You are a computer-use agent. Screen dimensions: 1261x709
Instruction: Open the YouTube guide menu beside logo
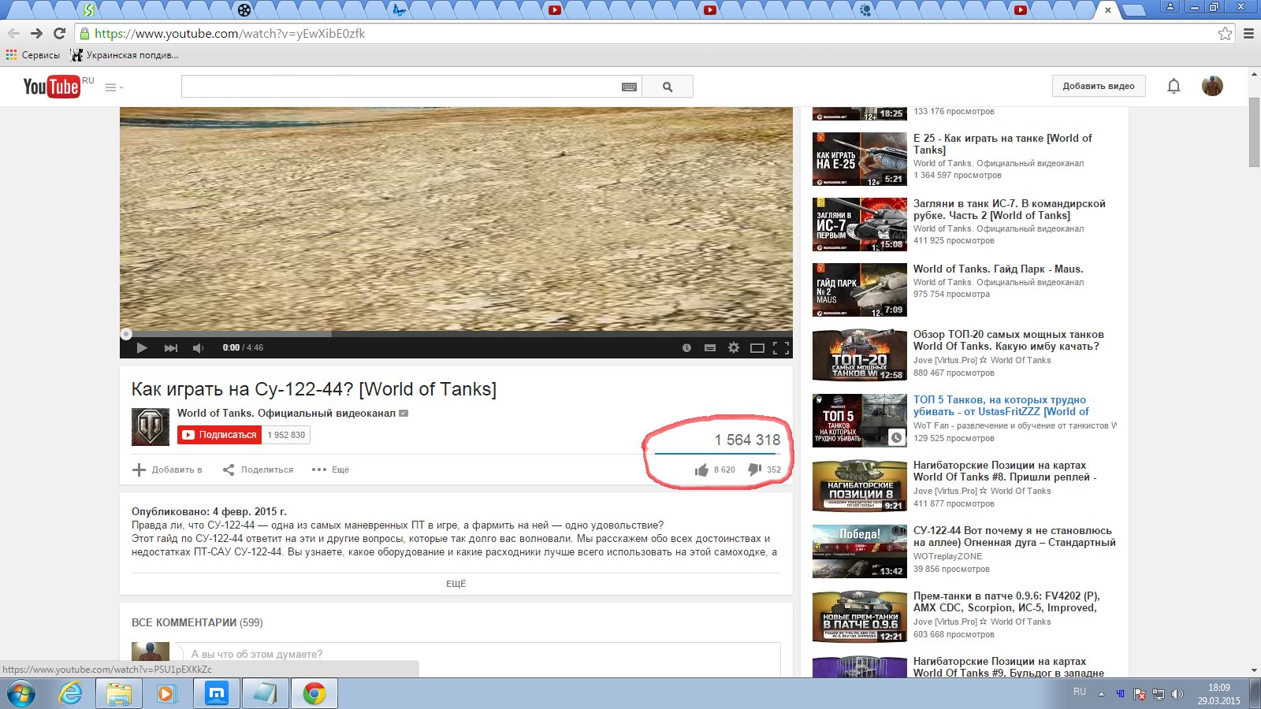pos(114,87)
